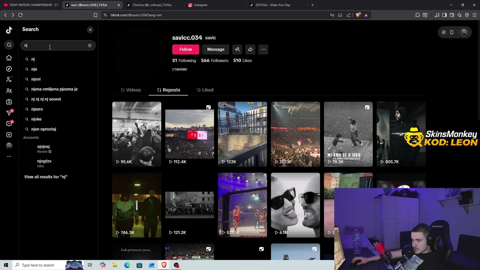
Task: Close the savic TikTok browser tab
Action: coord(119,5)
